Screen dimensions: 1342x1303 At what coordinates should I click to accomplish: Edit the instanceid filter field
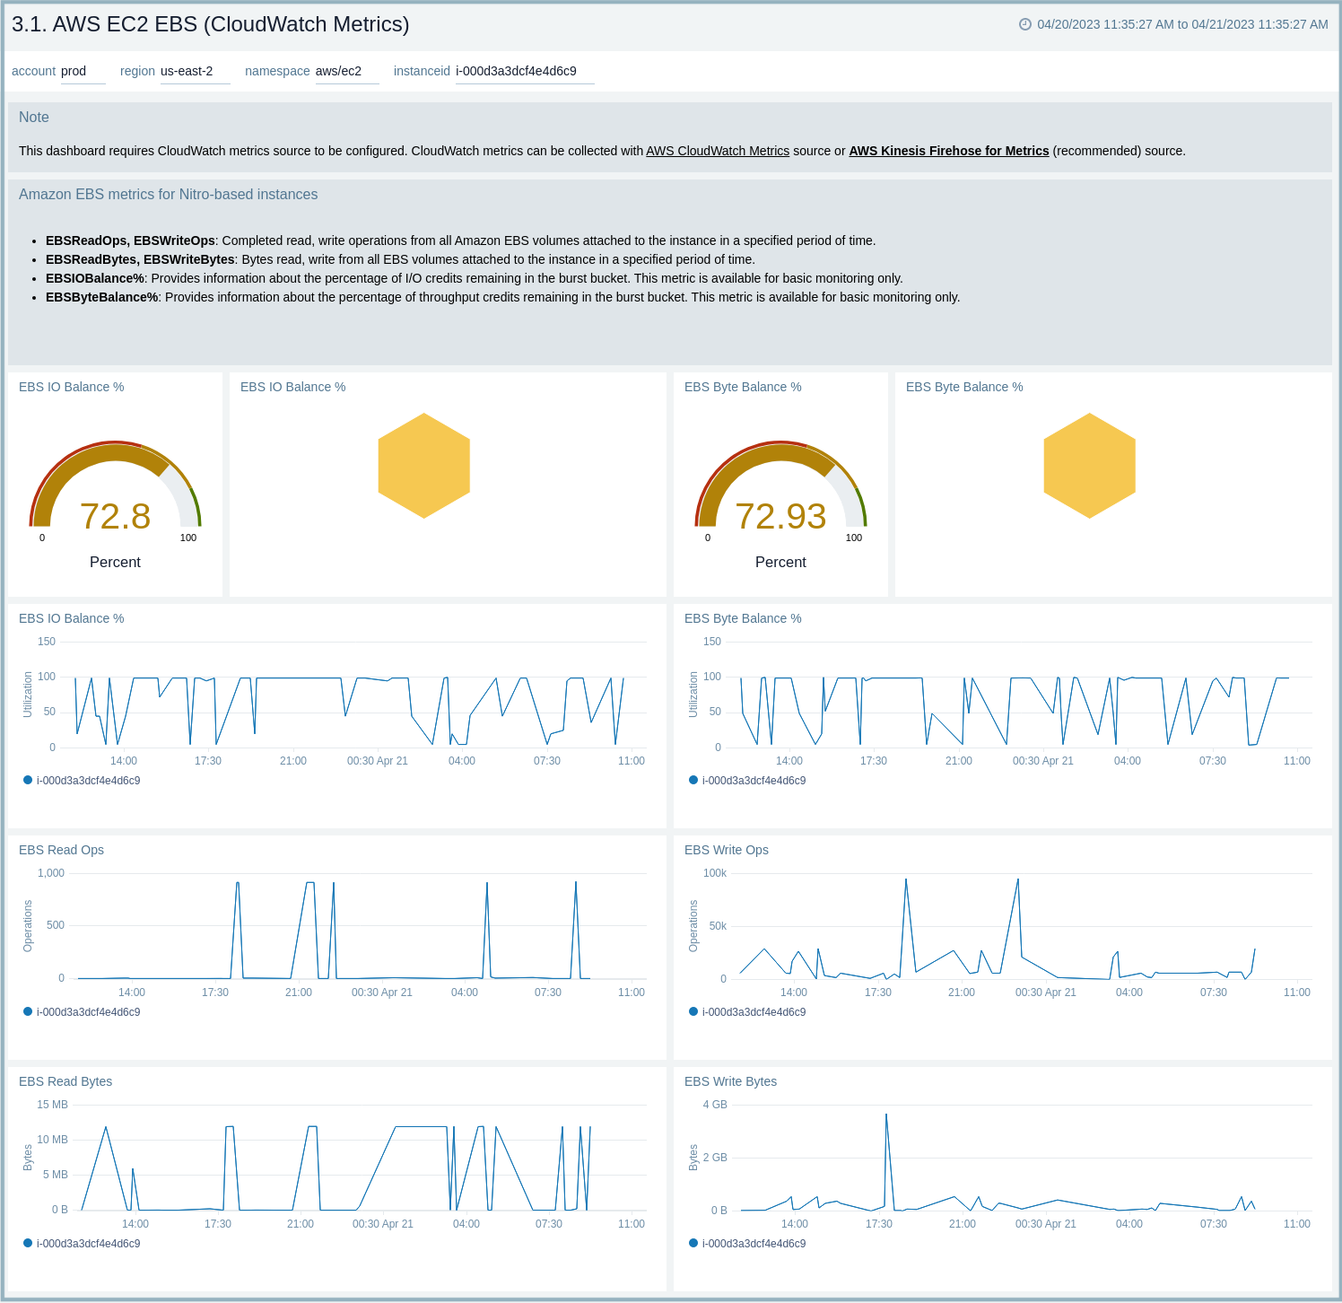(516, 71)
